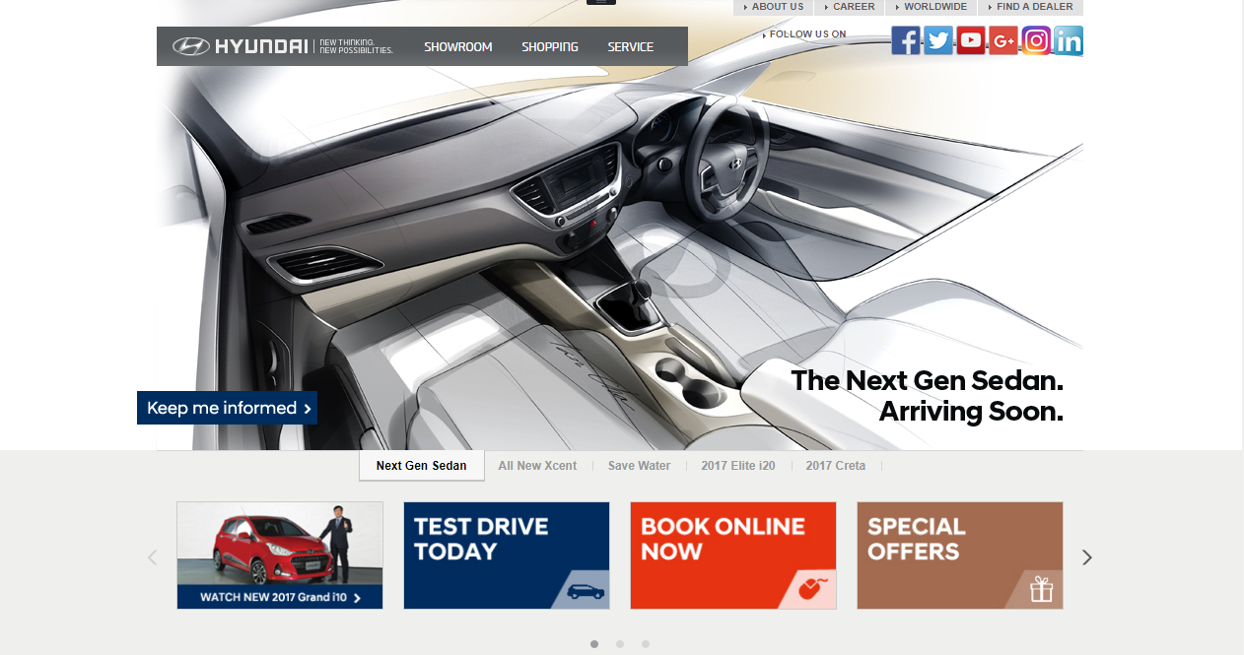Screen dimensions: 1244x655
Task: Expand the collapsed top menu handle
Action: 600,3
